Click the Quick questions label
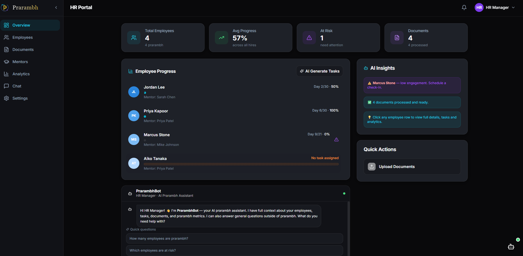The image size is (523, 256). [x=141, y=229]
